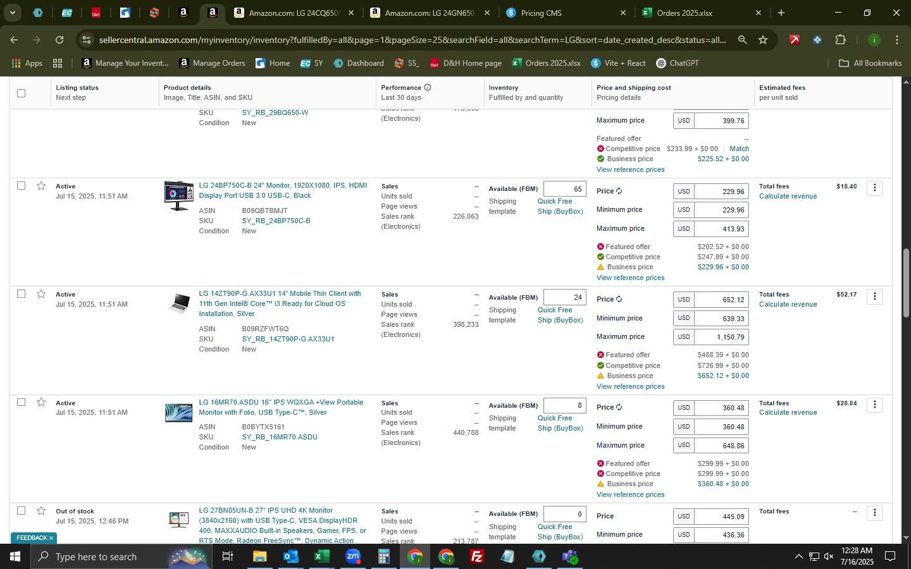
Task: Open the Performance info icon
Action: coord(428,87)
